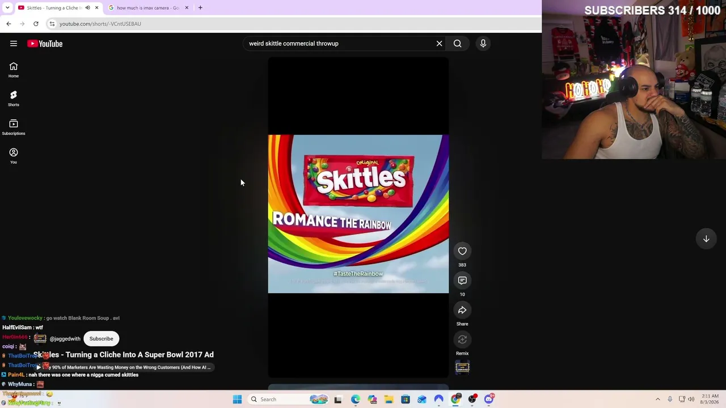Open network settings in the system tray
Screen dimensions: 726x408
(x=682, y=399)
